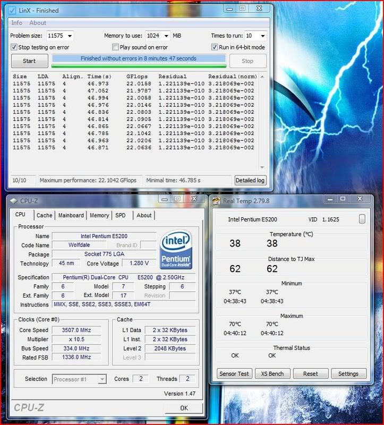Click the Code Name Wolfdale field
This screenshot has width=384, height=425.
click(79, 245)
